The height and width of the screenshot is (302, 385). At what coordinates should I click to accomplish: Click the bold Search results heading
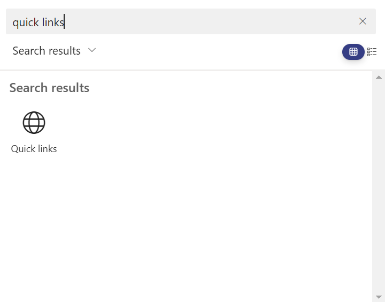[49, 88]
